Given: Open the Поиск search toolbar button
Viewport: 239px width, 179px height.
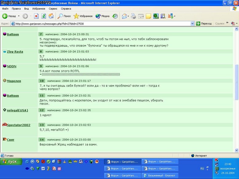Looking at the screenshot, I should click(64, 16).
